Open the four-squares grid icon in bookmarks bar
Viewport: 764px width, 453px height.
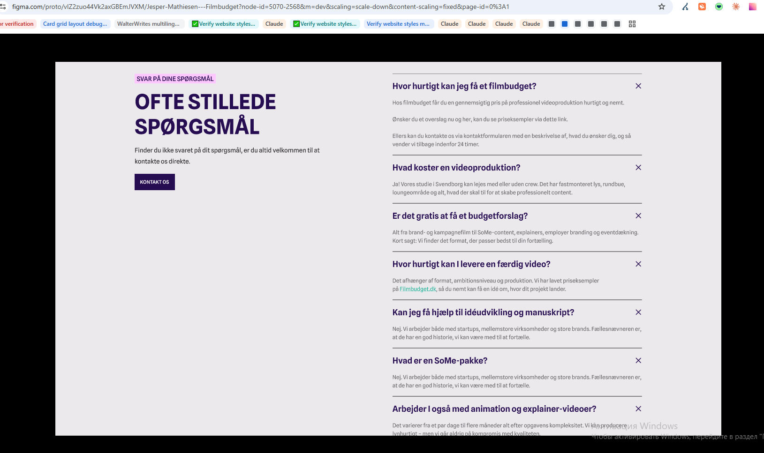[632, 24]
